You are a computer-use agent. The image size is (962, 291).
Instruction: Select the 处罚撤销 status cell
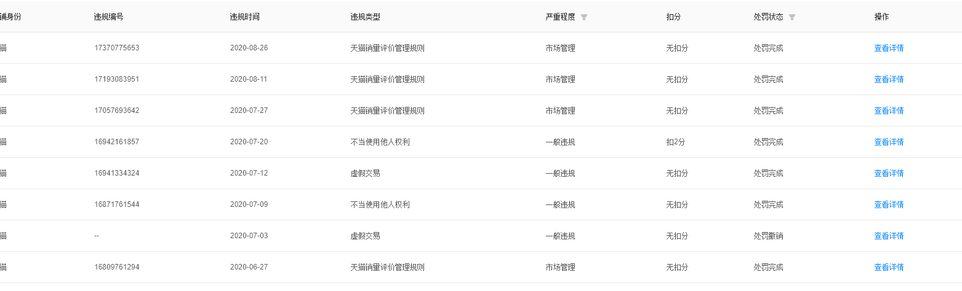coord(768,236)
